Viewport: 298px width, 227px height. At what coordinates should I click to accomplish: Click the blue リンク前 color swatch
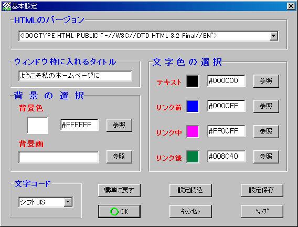(193, 106)
